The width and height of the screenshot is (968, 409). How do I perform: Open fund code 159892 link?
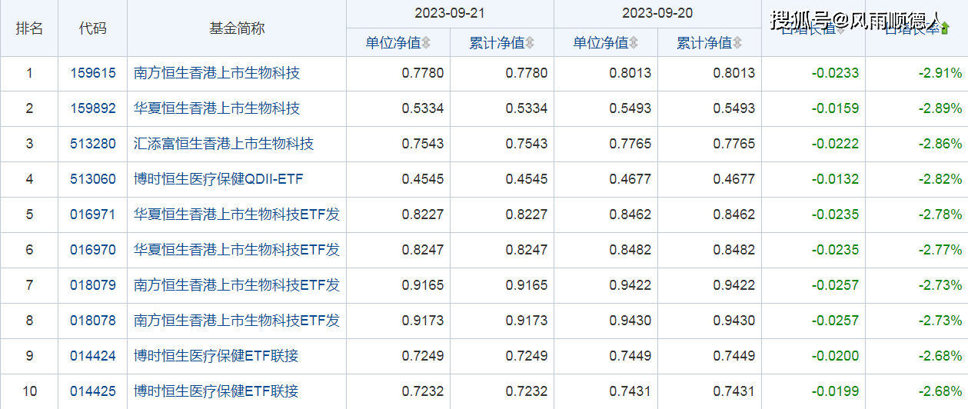(92, 108)
